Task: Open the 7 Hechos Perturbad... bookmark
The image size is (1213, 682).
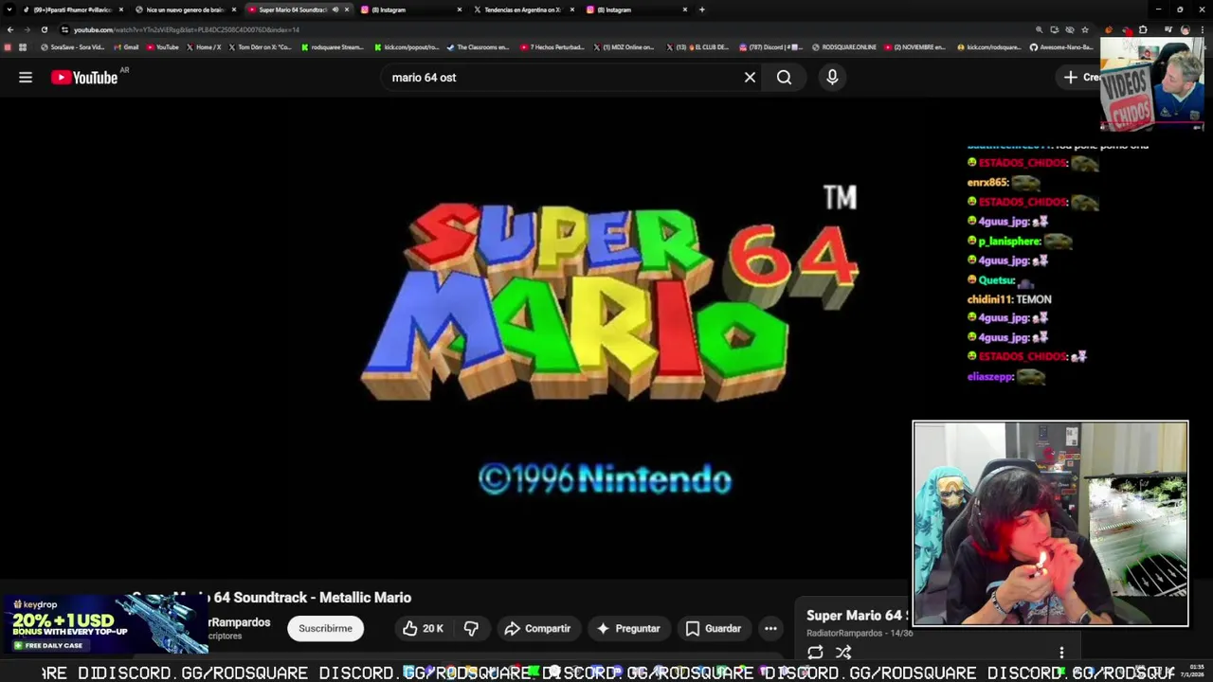Action: pyautogui.click(x=552, y=47)
